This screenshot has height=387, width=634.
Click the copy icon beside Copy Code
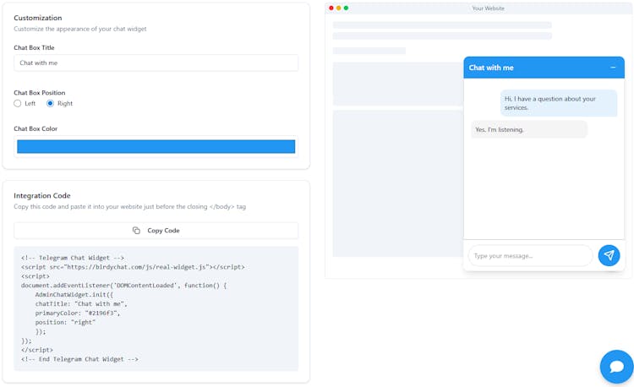click(136, 231)
